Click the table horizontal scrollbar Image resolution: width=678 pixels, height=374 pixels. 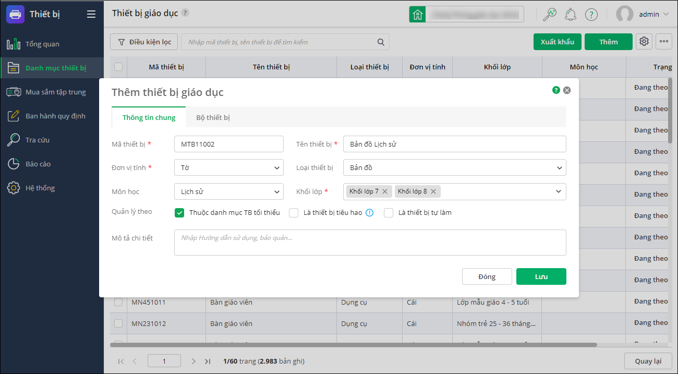tap(353, 345)
